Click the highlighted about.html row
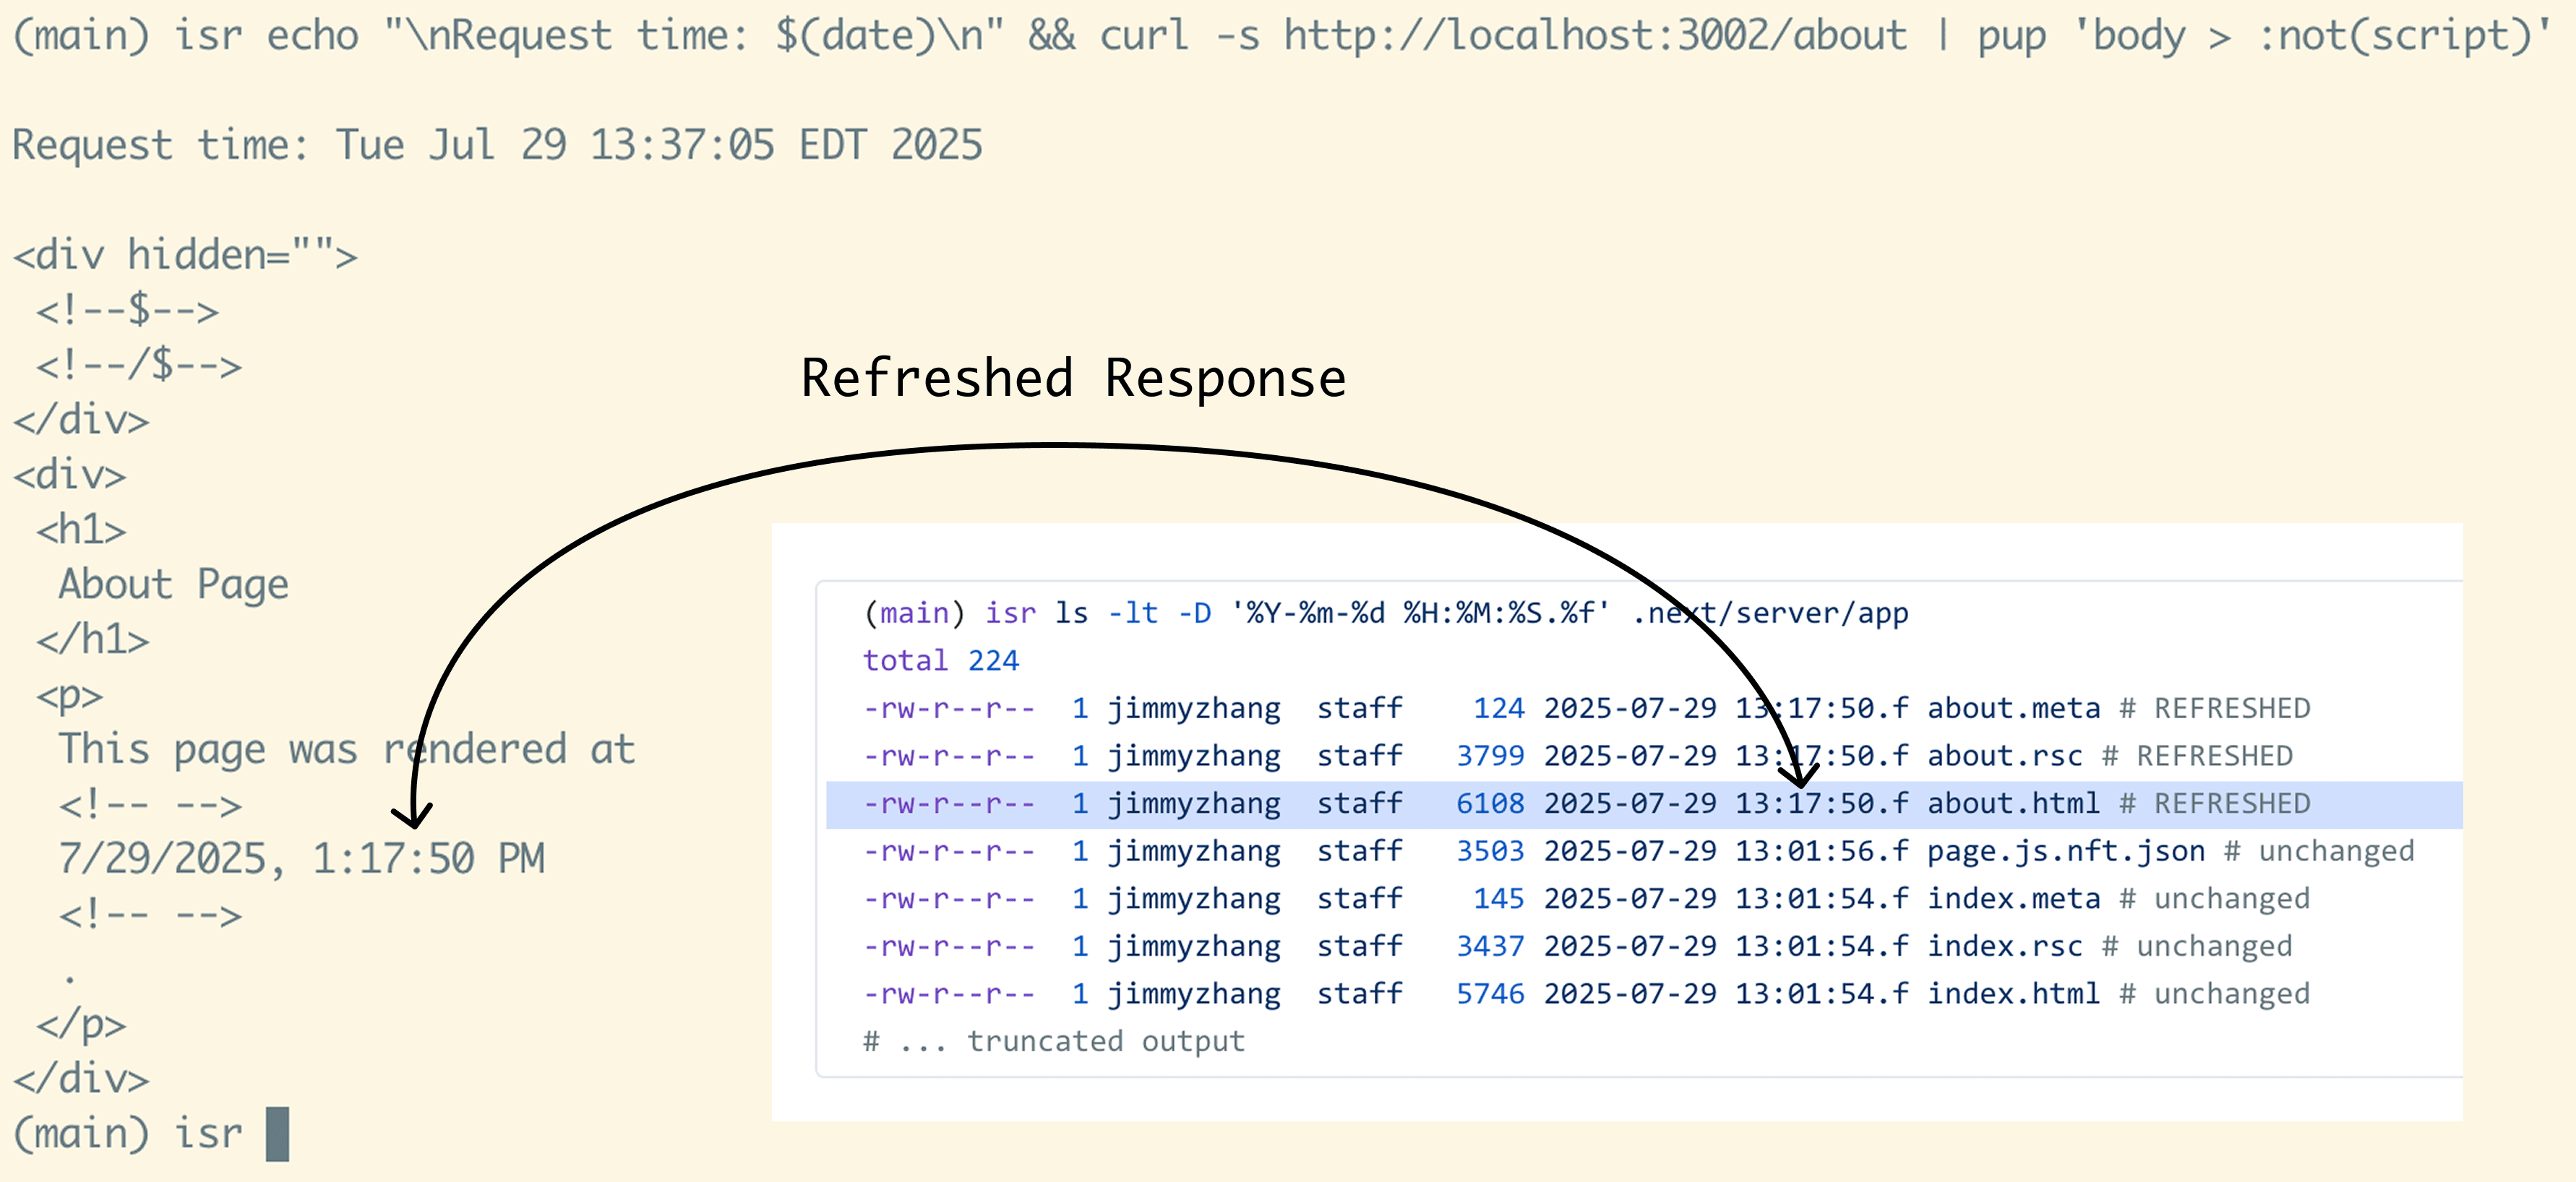2576x1182 pixels. [x=1644, y=804]
